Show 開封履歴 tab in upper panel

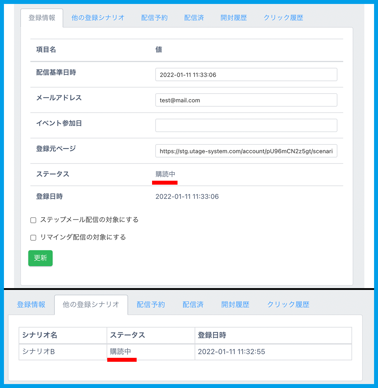pos(233,18)
